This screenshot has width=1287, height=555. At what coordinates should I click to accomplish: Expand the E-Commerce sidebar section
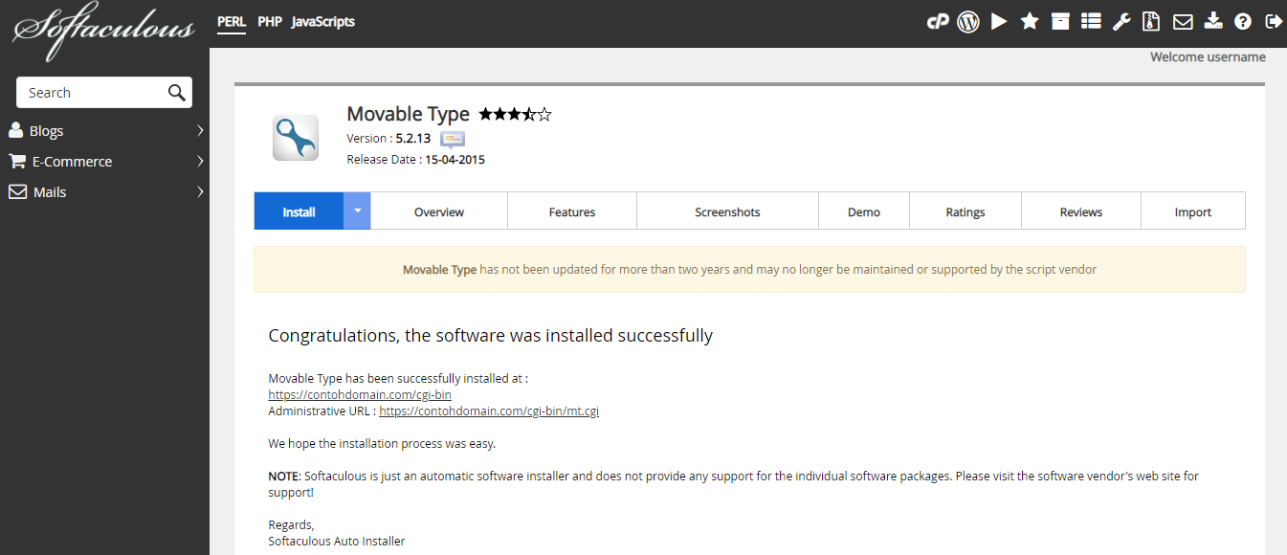click(x=200, y=161)
